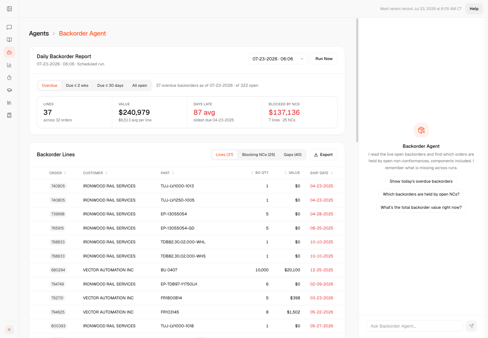Open order 800393 badge
Screen dimensions: 488x338
(58, 326)
